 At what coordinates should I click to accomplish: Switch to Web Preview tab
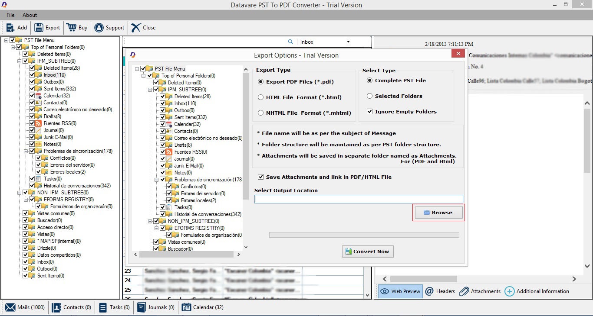400,291
